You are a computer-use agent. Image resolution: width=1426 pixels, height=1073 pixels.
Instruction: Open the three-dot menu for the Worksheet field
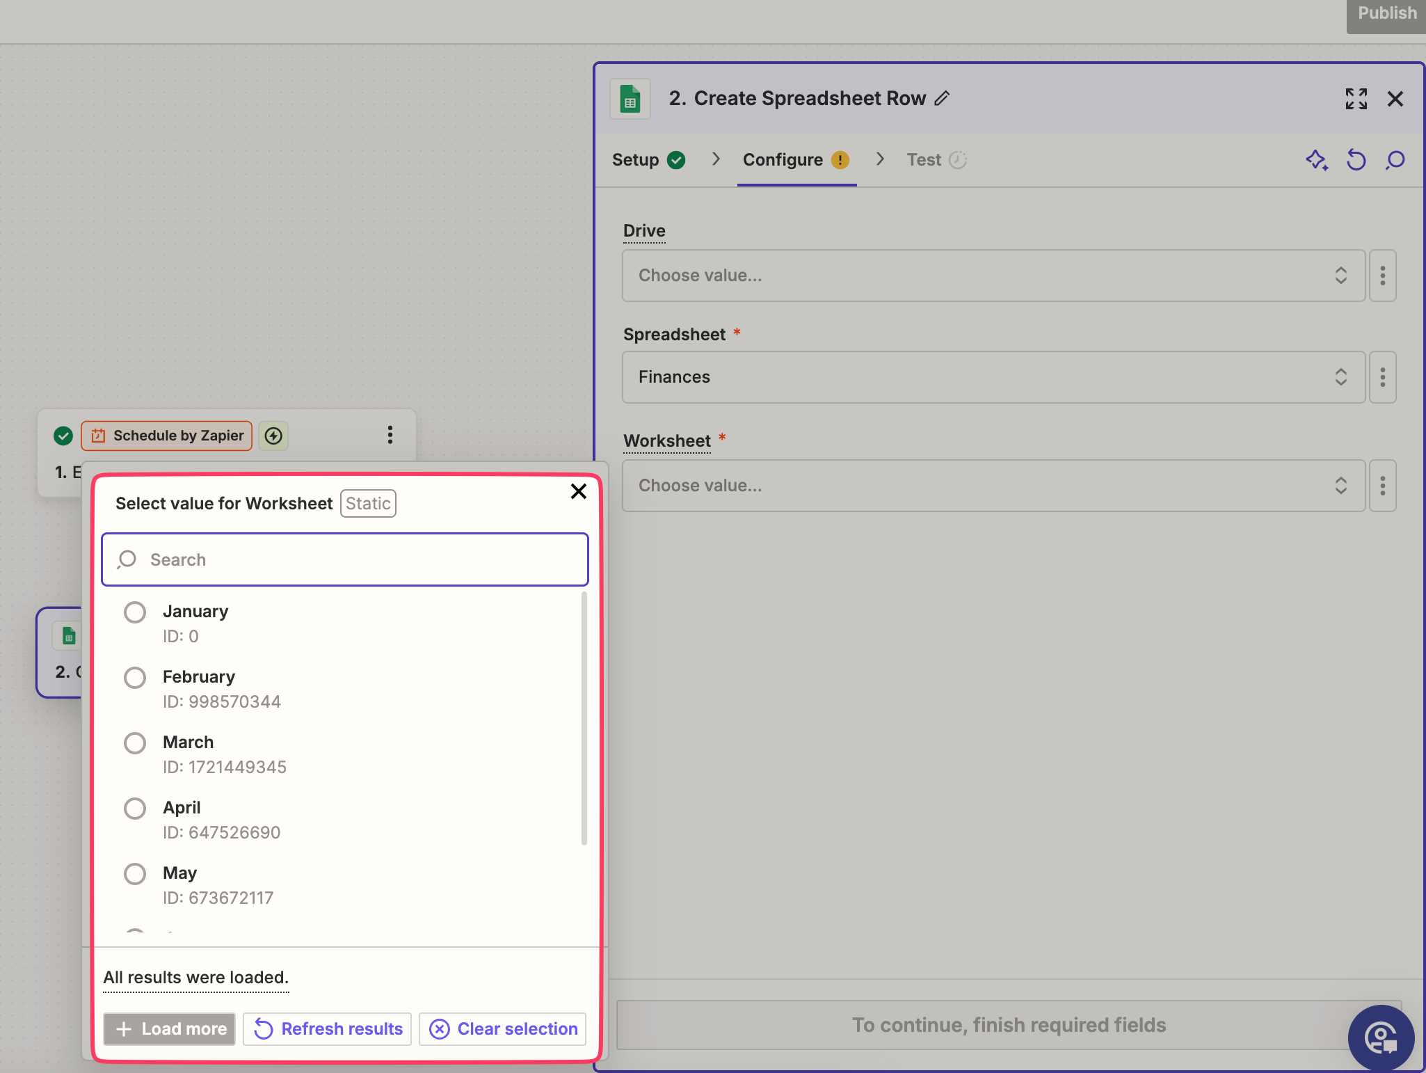tap(1382, 486)
